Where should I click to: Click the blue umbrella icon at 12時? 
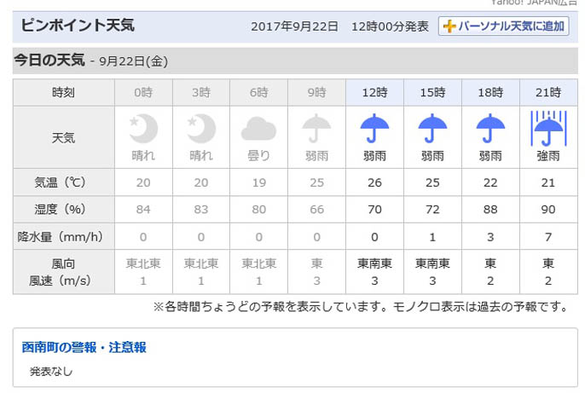pos(374,129)
